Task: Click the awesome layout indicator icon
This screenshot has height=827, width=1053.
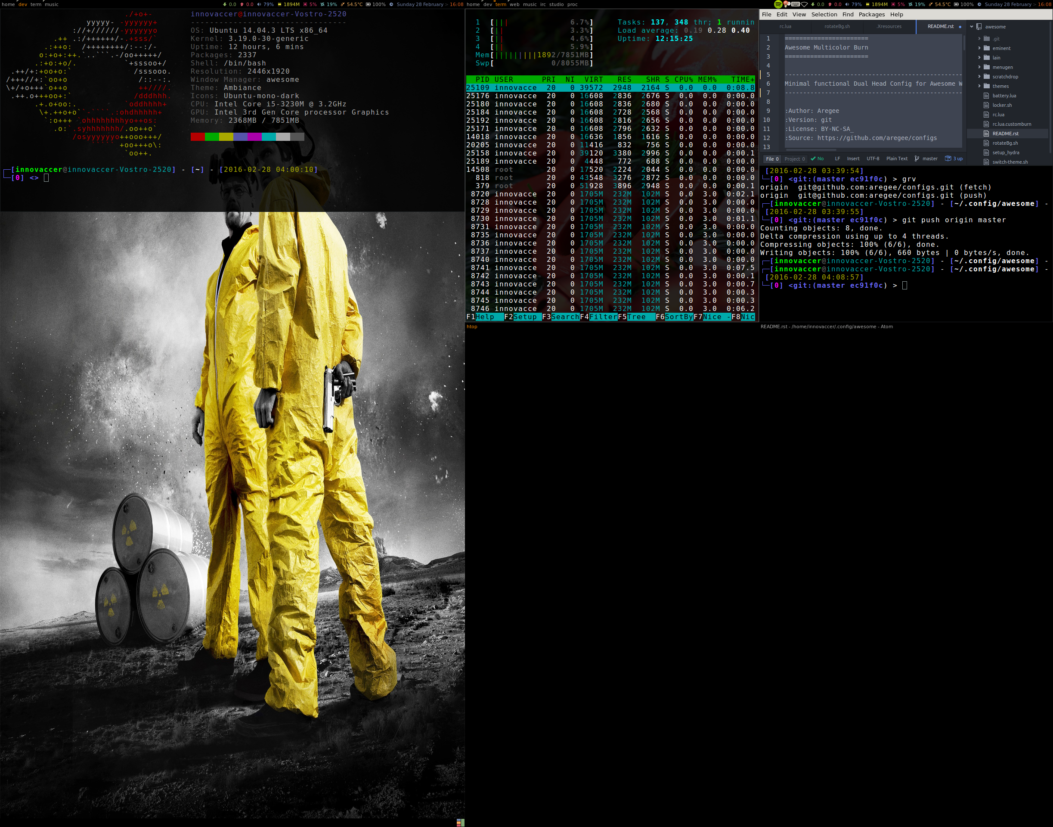Action: (460, 822)
